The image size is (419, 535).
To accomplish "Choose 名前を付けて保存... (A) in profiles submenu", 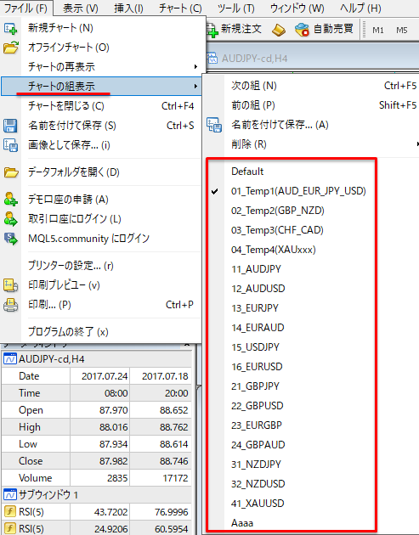I will tap(312, 125).
